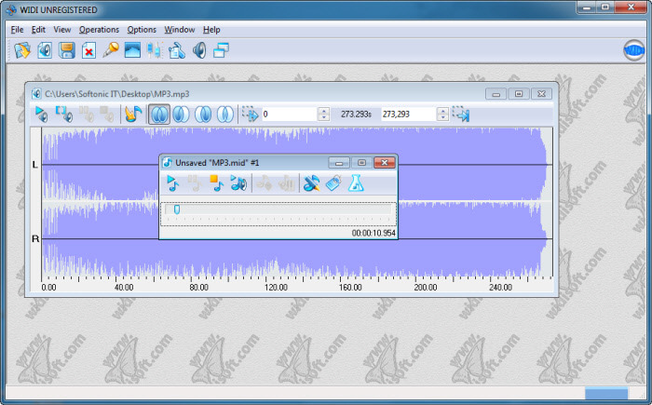Click the L channel waveform label
This screenshot has height=405, width=652.
pyautogui.click(x=35, y=165)
